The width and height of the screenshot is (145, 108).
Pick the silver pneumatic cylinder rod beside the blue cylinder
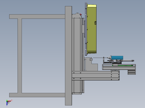pyautogui.click(x=128, y=61)
